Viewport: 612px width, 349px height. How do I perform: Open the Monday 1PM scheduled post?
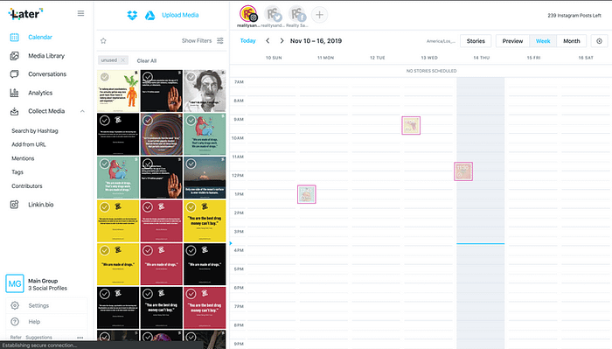coord(306,194)
